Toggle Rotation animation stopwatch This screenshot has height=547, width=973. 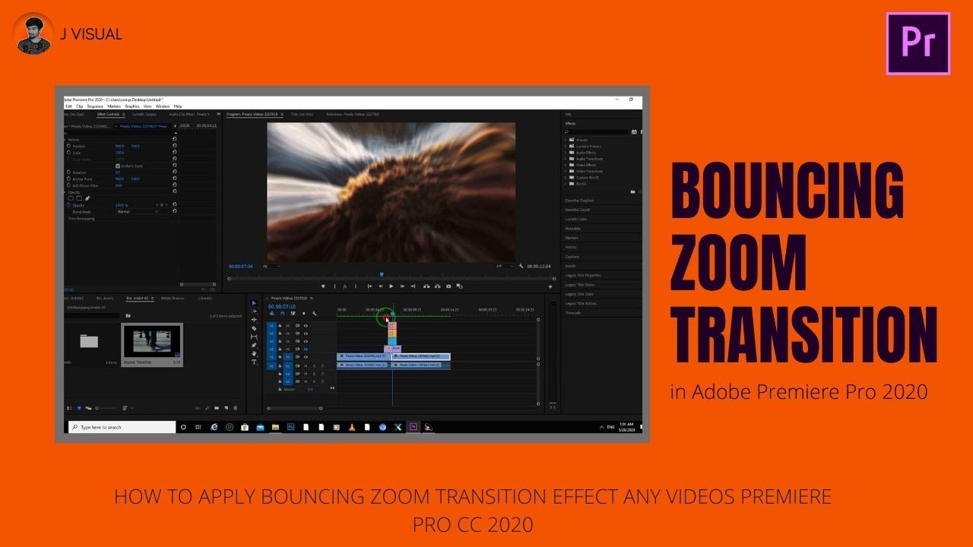click(x=68, y=172)
